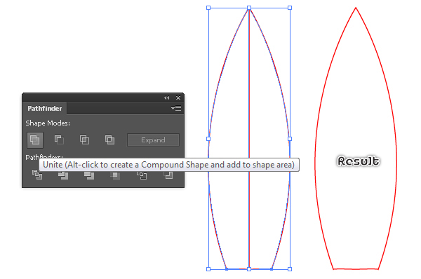The width and height of the screenshot is (421, 279).
Task: Click the top-left selection handle
Action: (208, 8)
